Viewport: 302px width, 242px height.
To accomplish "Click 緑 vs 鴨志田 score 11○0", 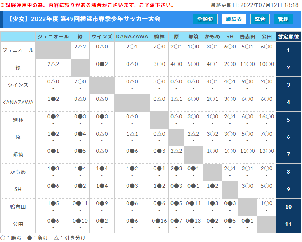I will pos(247,64).
